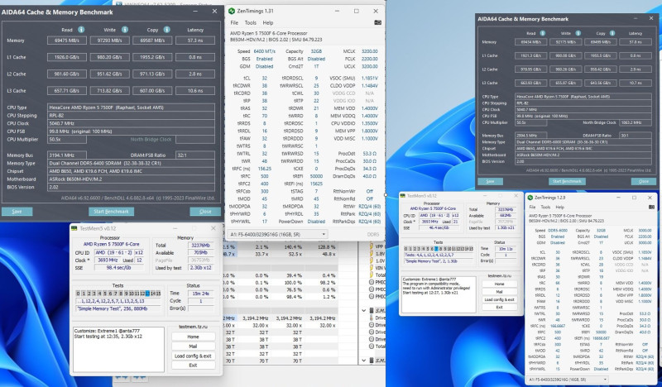
Task: Click ZenTimings 1.31 title bar logo icon
Action: 232,11
